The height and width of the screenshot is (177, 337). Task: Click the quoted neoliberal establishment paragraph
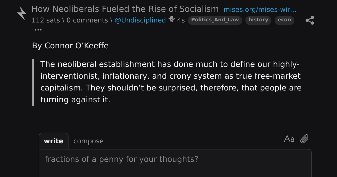point(171,82)
